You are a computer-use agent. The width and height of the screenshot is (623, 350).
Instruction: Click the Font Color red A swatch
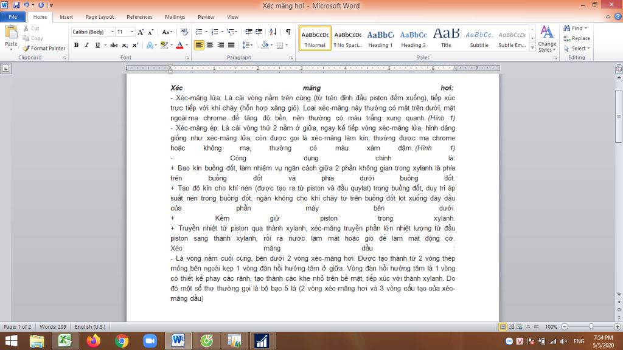tap(179, 45)
